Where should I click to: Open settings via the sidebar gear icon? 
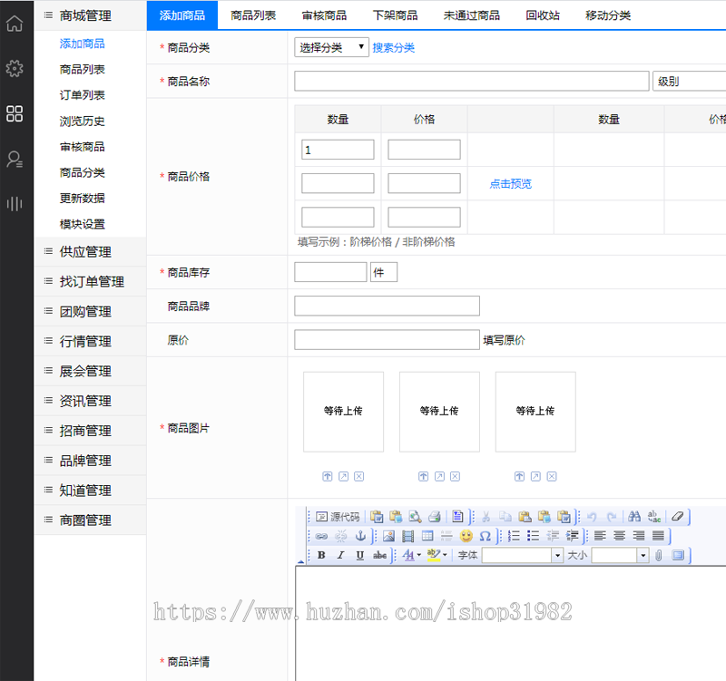pyautogui.click(x=15, y=68)
